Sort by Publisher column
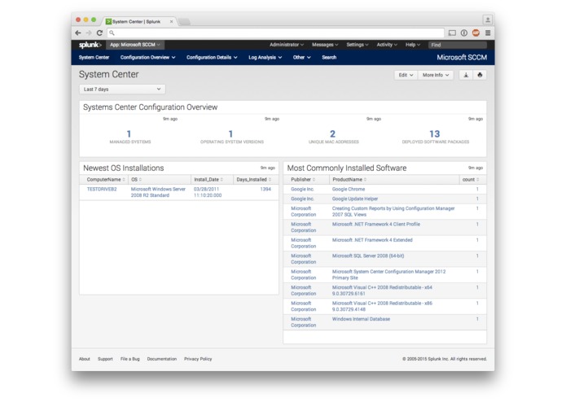Screen dimensions: 566x402 (x=303, y=179)
